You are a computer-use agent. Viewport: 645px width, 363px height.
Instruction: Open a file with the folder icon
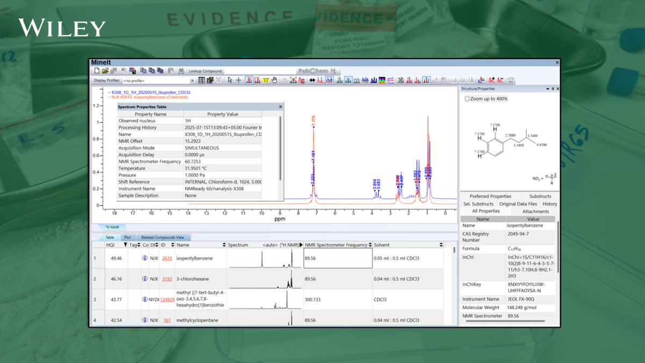pos(105,70)
